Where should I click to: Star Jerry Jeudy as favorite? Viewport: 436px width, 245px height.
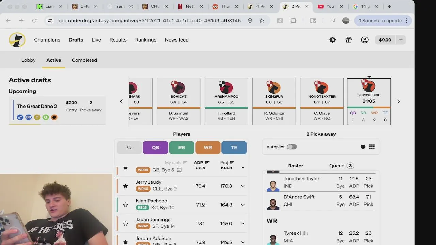click(x=126, y=186)
